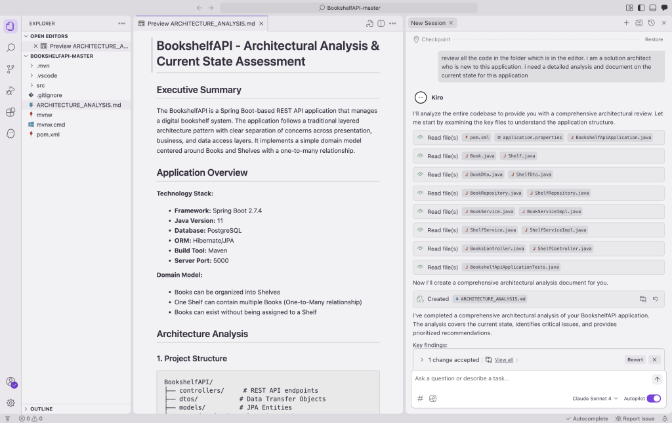This screenshot has height=423, width=672.
Task: Open Search in the activity bar
Action: (9, 47)
